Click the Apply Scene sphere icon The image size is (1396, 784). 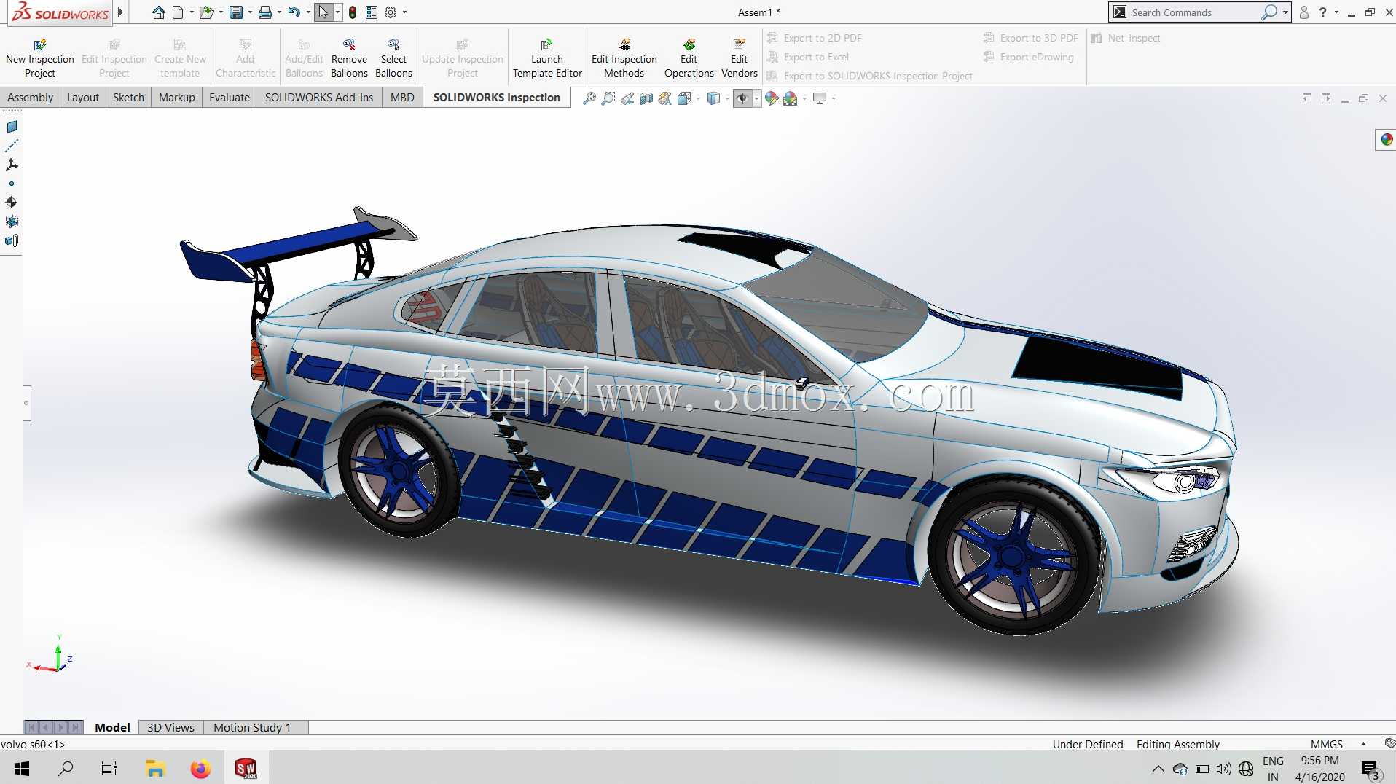[x=791, y=98]
